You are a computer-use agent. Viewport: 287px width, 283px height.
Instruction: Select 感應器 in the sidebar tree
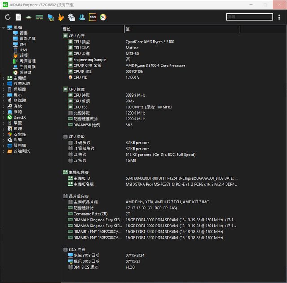26,72
